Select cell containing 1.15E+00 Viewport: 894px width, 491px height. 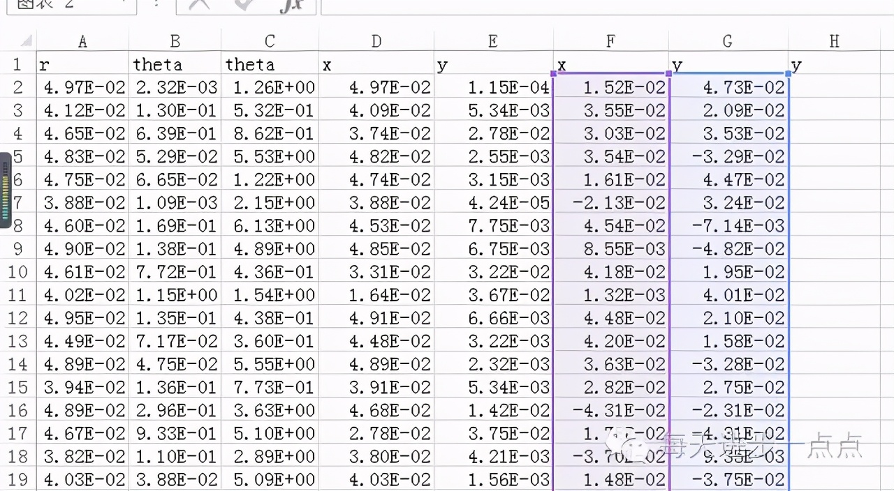[175, 294]
